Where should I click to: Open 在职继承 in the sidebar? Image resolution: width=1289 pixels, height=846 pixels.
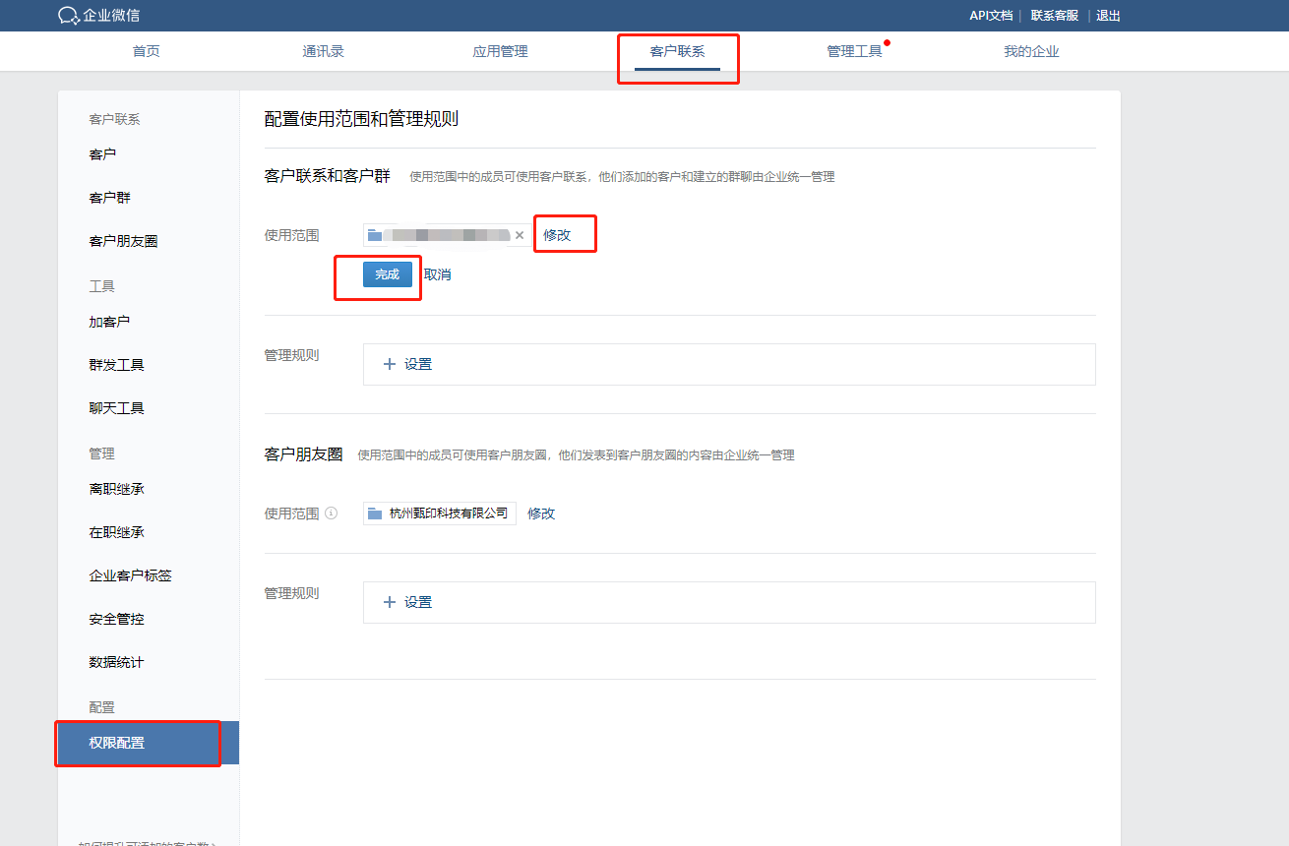pos(116,532)
